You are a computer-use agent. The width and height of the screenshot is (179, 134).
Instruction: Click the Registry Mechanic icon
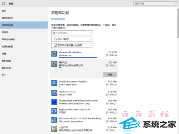[54, 111]
